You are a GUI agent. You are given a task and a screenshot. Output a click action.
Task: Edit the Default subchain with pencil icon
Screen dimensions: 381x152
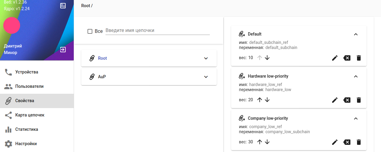pyautogui.click(x=335, y=58)
